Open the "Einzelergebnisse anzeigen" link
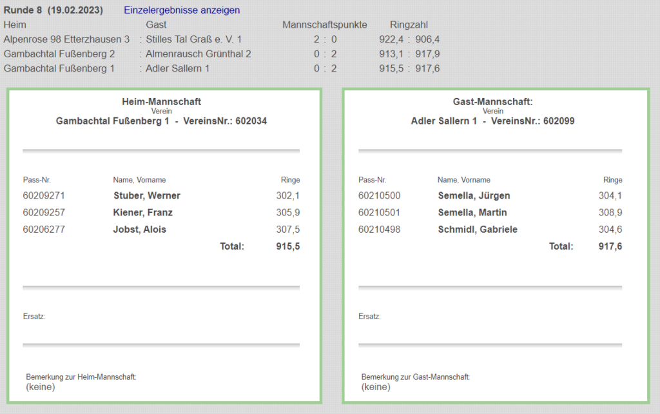The image size is (660, 414). 182,10
